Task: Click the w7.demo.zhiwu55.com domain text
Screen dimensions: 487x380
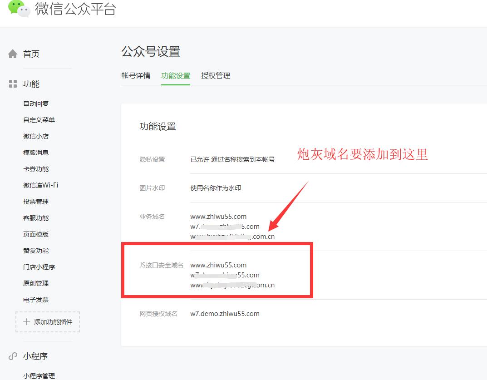Action: (225, 314)
